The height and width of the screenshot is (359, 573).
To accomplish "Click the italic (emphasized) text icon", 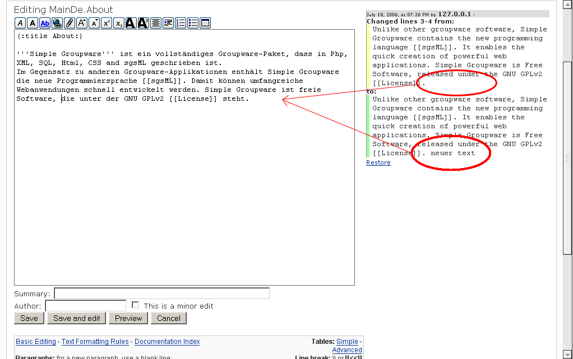I will [x=20, y=23].
